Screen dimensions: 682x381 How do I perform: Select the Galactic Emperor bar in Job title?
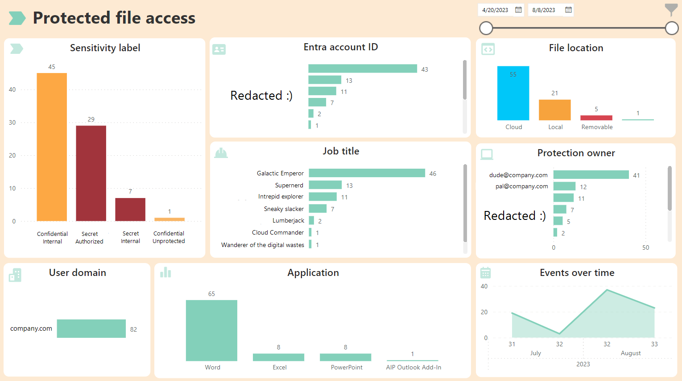tap(367, 173)
